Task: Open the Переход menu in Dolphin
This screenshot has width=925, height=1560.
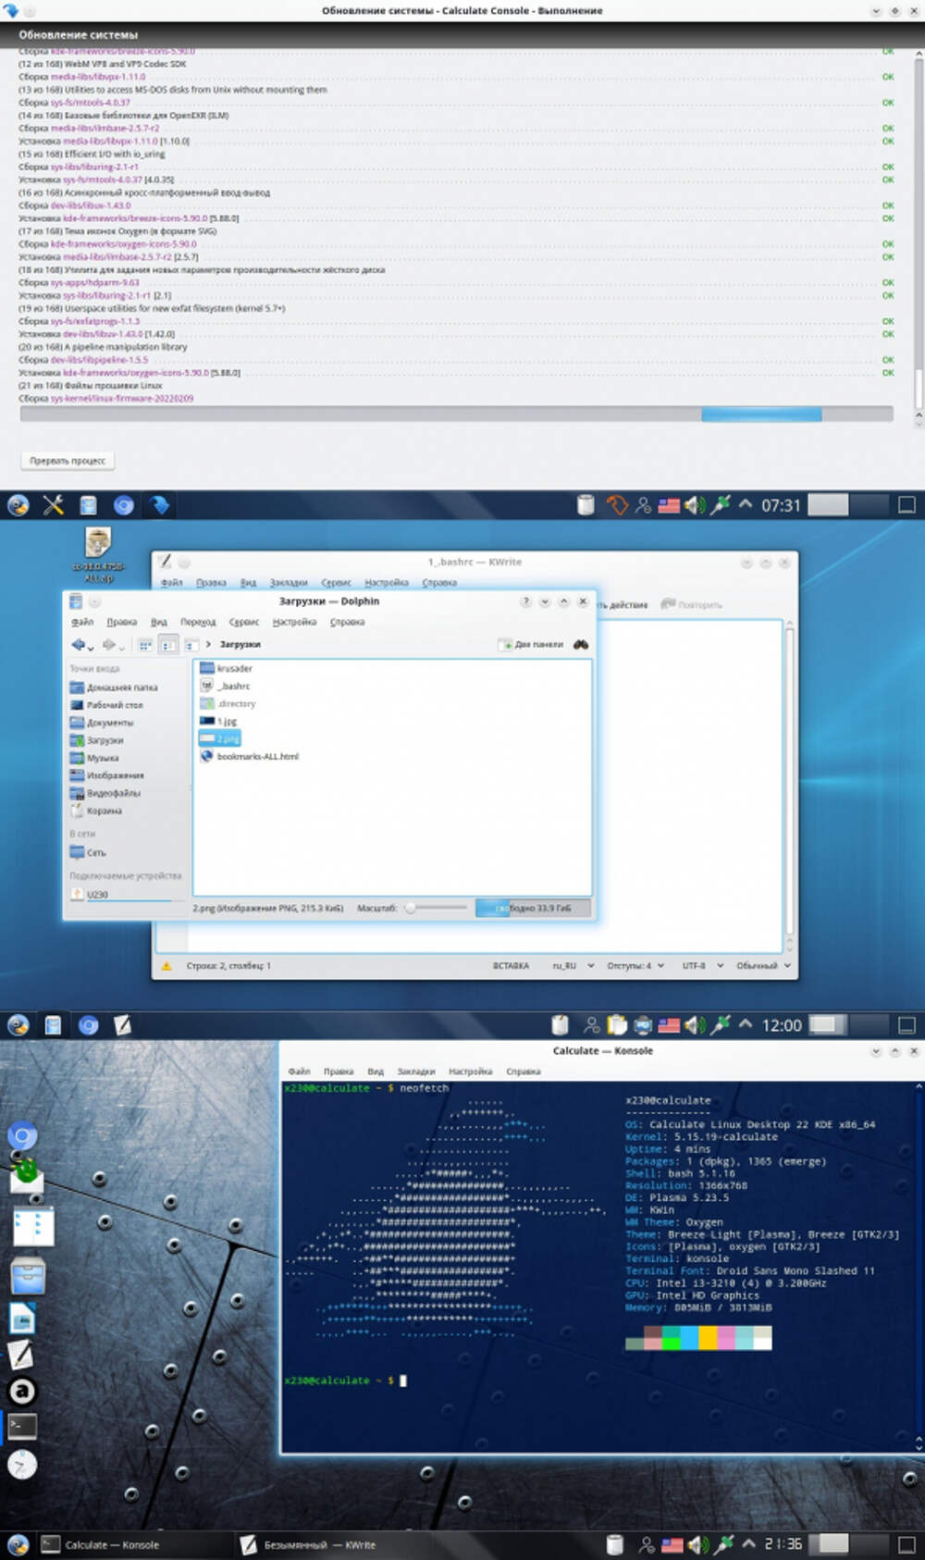Action: [198, 622]
